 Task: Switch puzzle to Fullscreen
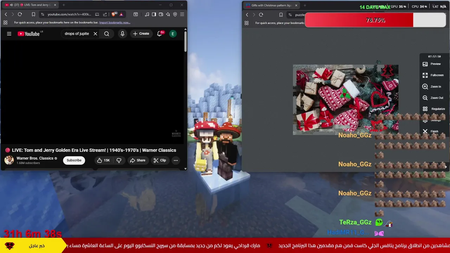point(433,75)
